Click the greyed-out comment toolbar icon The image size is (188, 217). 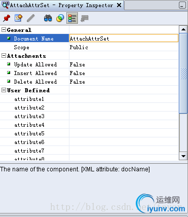[x=85, y=18]
